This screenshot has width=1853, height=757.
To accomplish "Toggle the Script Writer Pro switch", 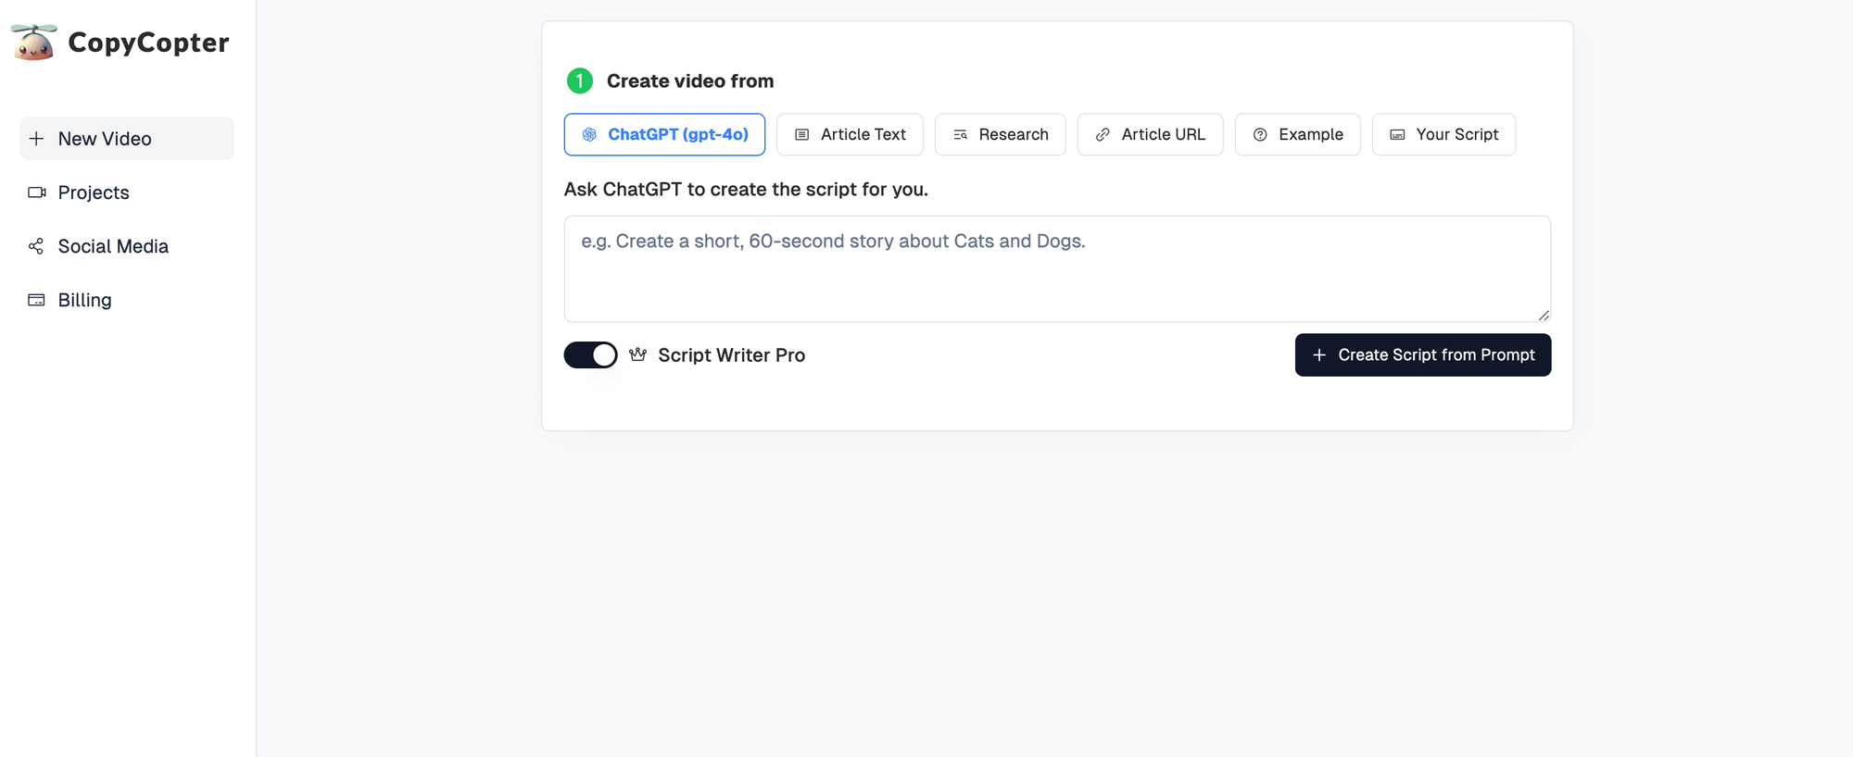I will 590,355.
